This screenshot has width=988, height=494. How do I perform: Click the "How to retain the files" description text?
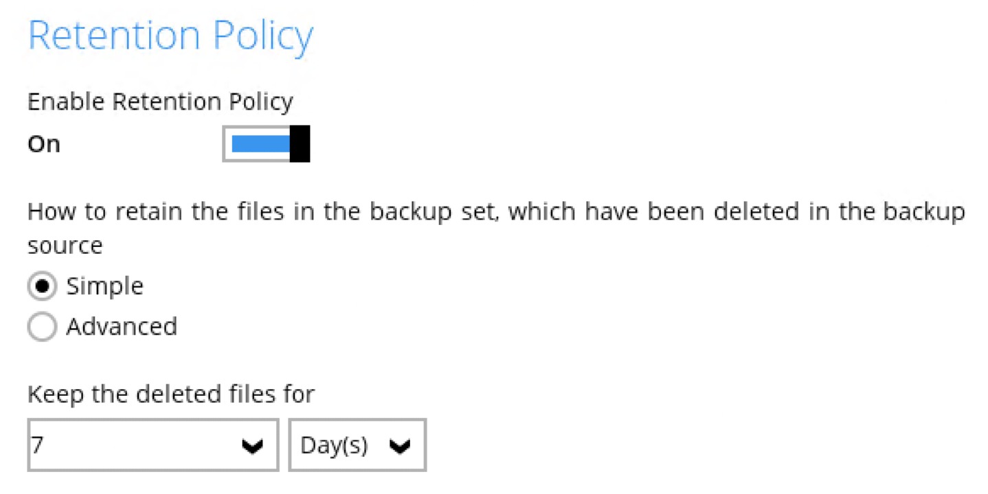pyautogui.click(x=495, y=213)
